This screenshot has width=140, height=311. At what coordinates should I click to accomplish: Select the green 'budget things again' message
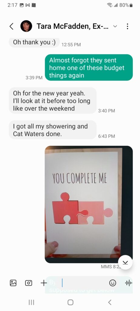(89, 68)
